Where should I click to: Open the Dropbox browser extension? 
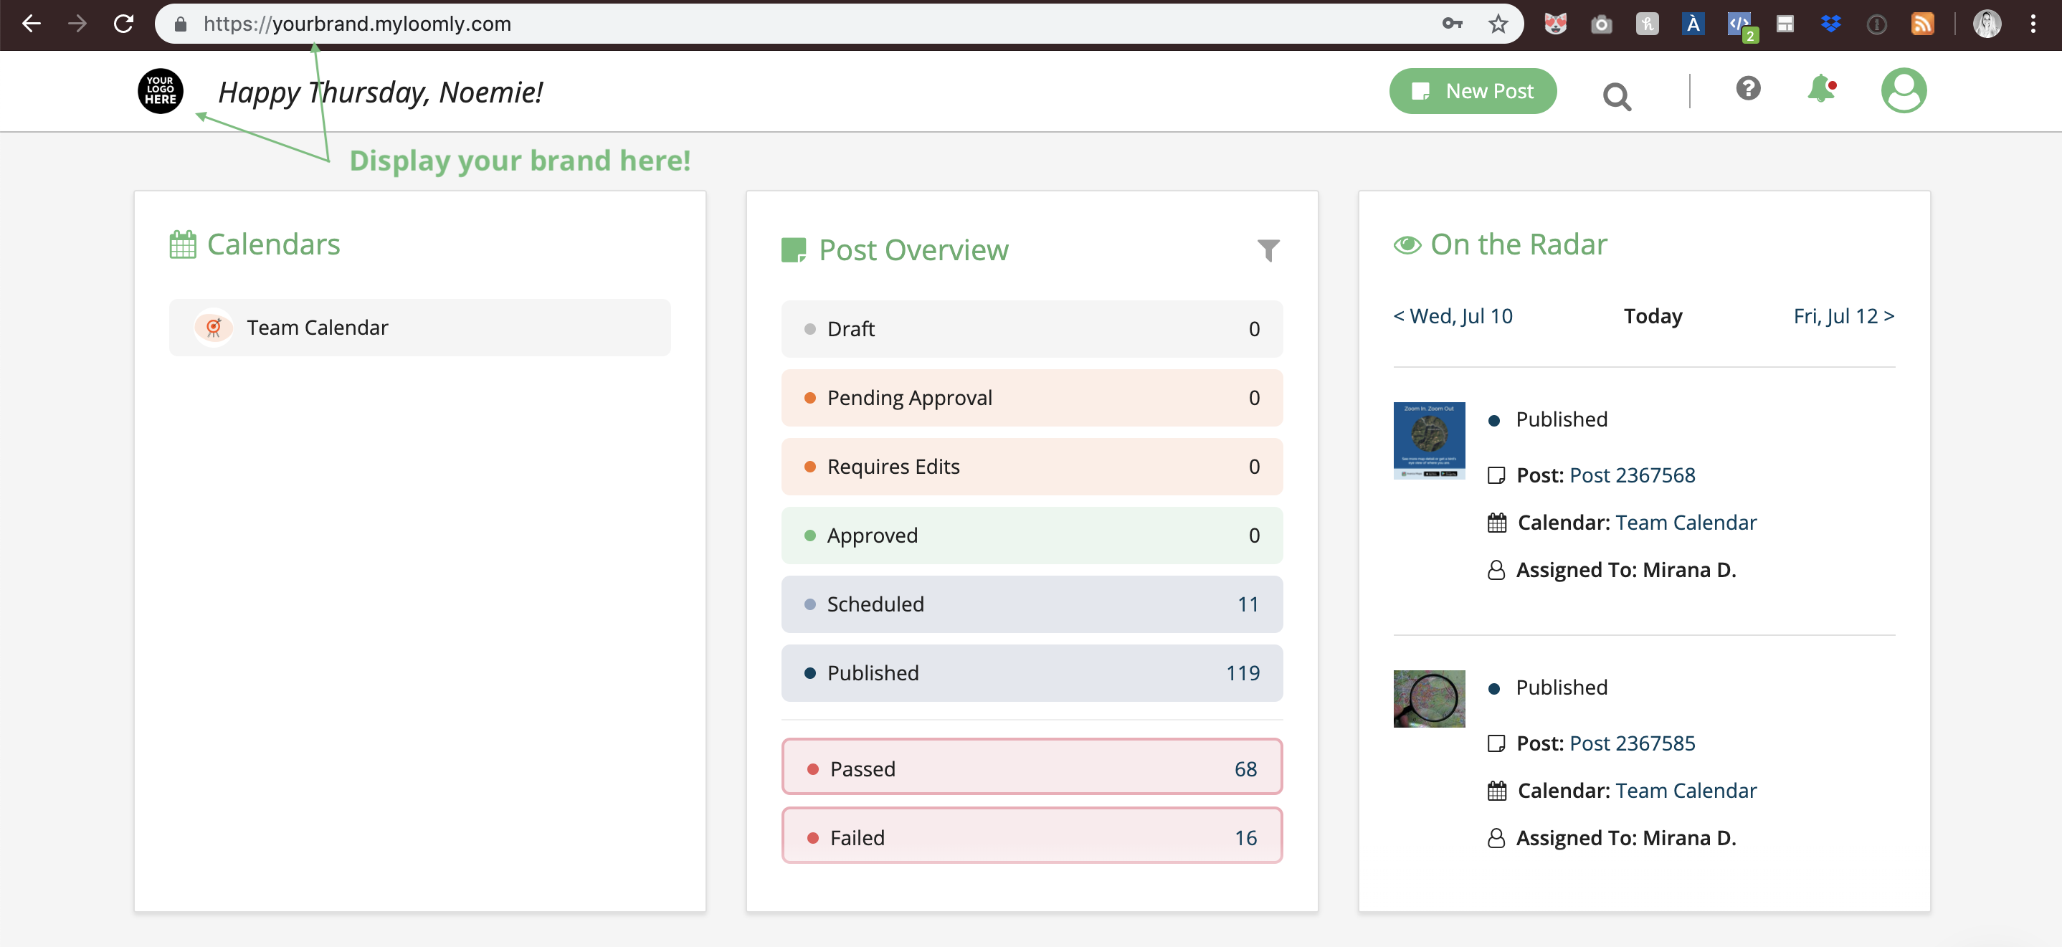[x=1831, y=24]
